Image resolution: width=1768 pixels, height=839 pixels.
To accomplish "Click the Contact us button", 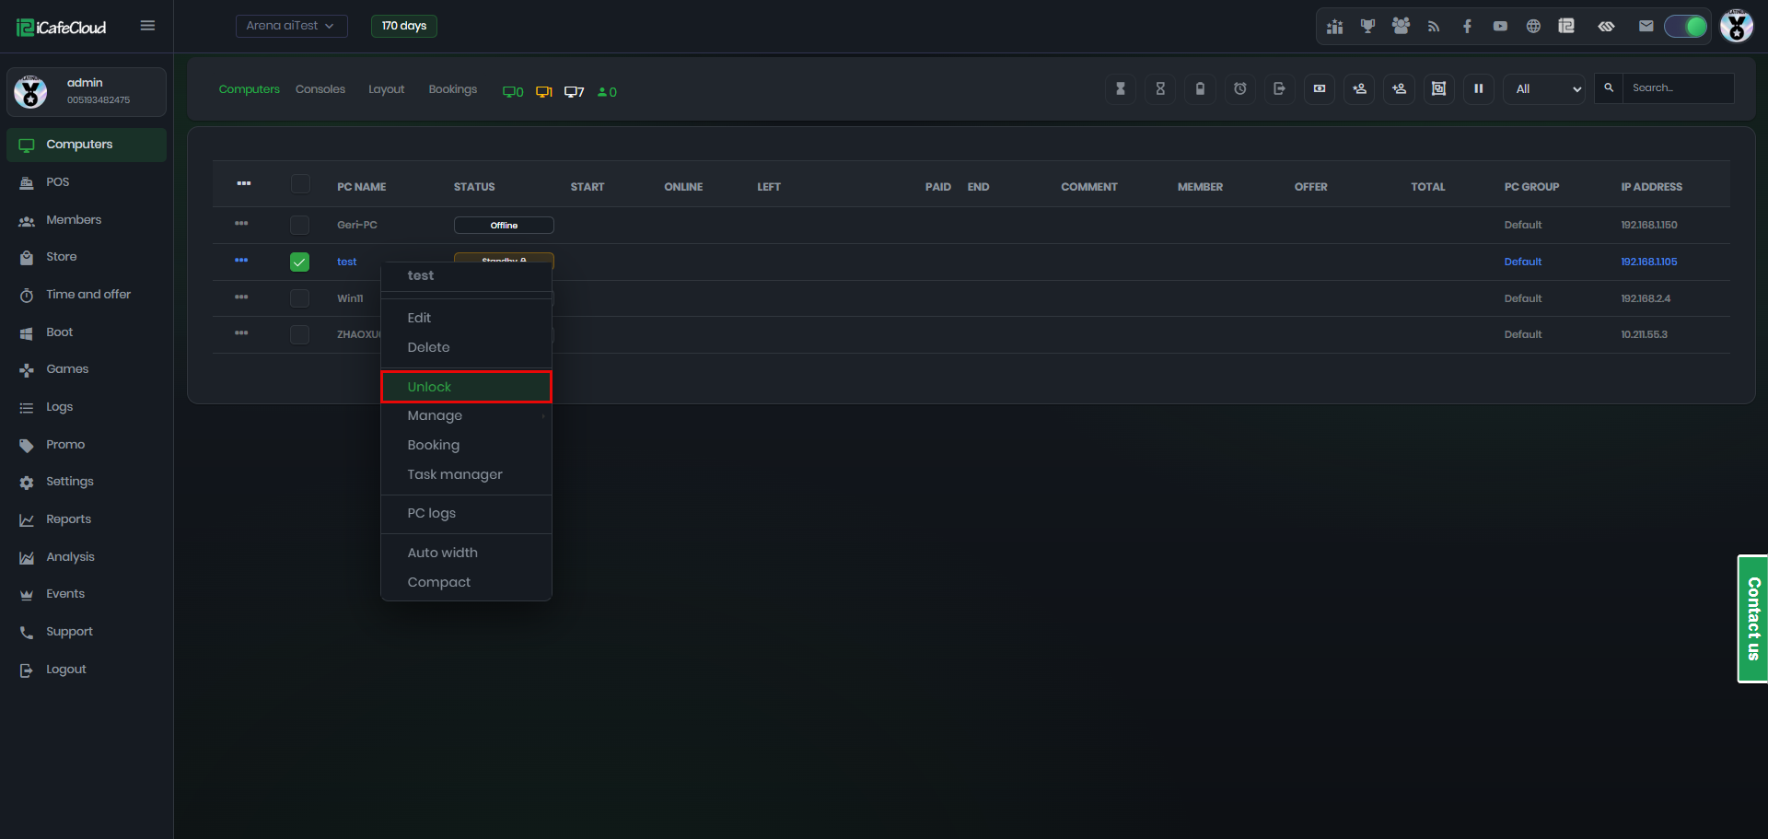I will (1752, 619).
